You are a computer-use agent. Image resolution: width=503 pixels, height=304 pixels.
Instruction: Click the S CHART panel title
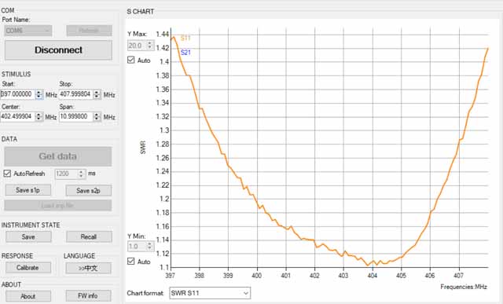point(140,12)
